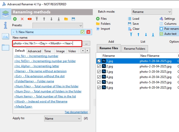Expand the Presets dropdown
This screenshot has width=179, height=132.
(x=57, y=25)
